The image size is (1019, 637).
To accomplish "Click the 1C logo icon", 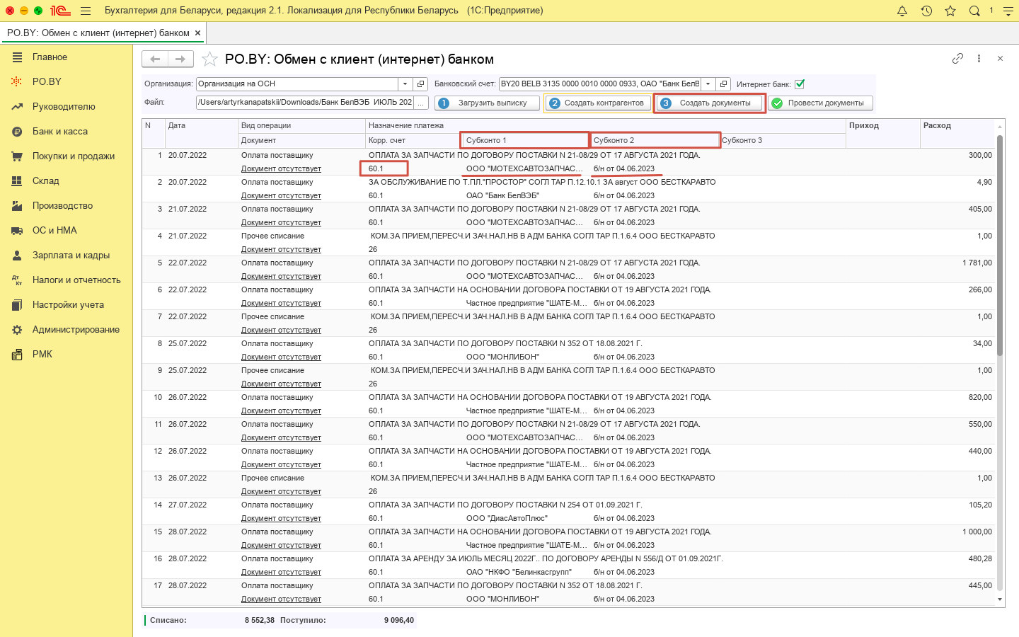I will pos(60,11).
